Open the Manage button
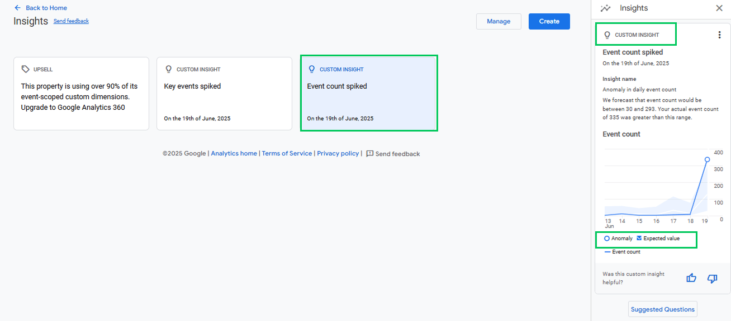This screenshot has width=731, height=321. [x=499, y=21]
